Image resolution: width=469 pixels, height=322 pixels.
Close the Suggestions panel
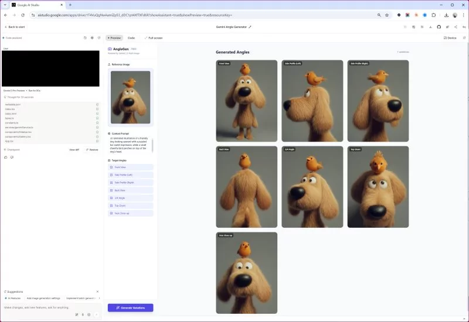coord(97,292)
